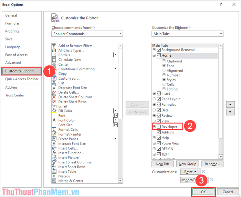Open the General options category
The width and height of the screenshot is (241, 197).
tap(11, 15)
